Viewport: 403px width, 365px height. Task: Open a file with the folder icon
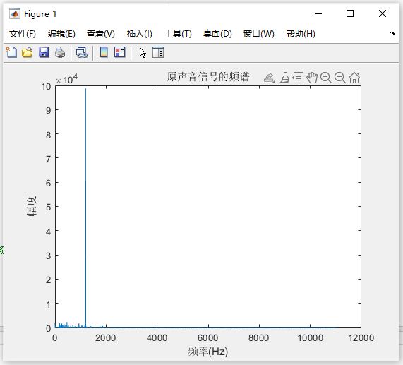click(28, 52)
